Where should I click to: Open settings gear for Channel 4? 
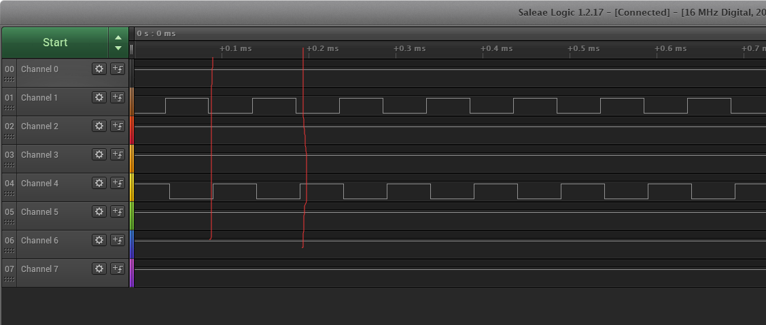coord(99,183)
